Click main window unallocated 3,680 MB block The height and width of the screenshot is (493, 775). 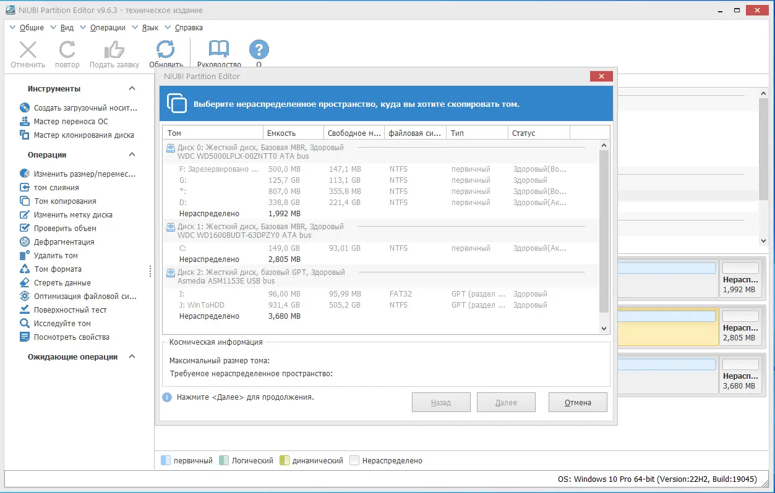coord(740,375)
